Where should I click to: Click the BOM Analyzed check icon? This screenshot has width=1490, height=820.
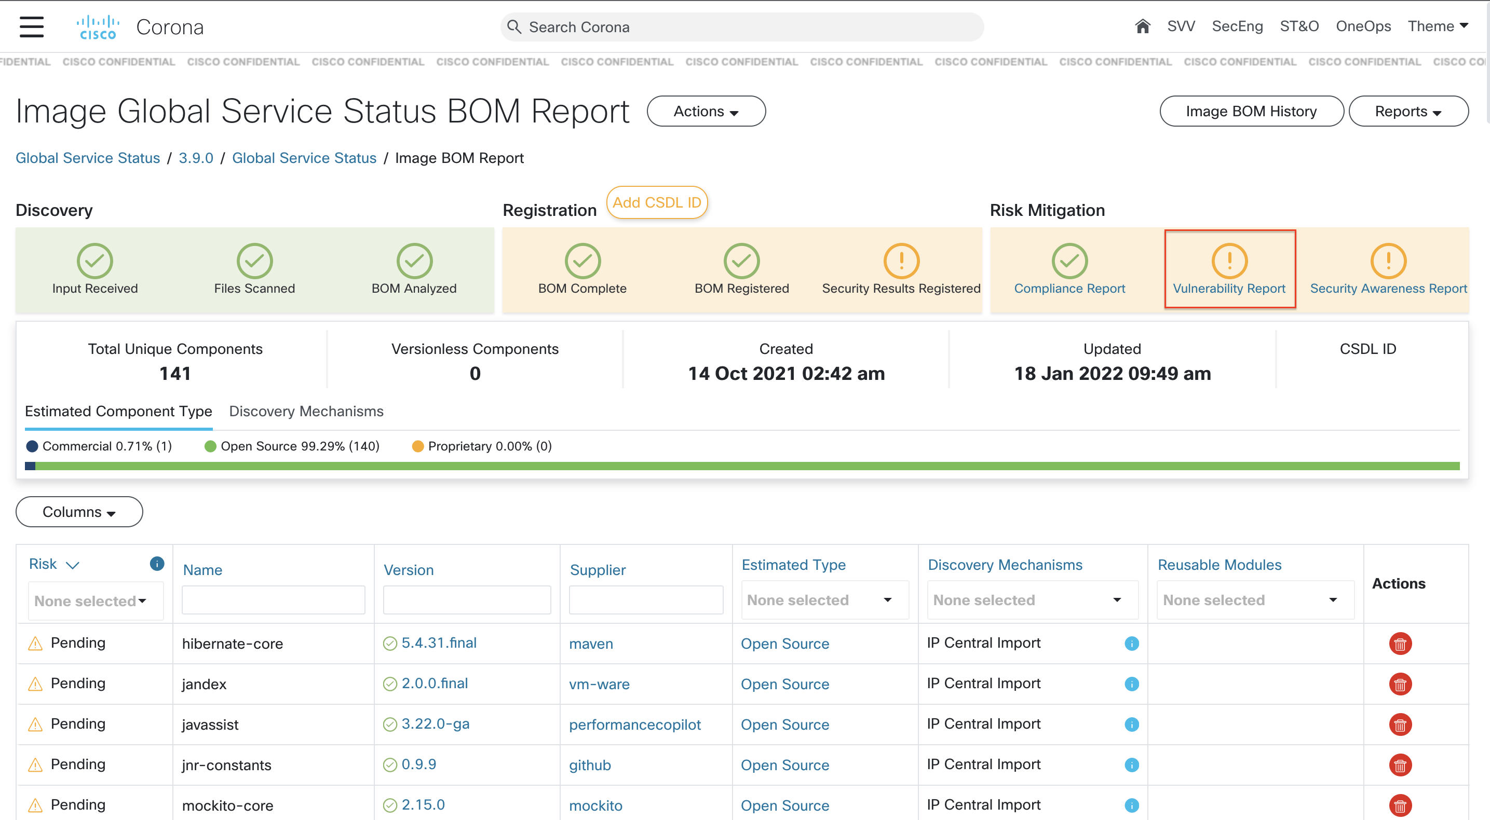(x=414, y=261)
